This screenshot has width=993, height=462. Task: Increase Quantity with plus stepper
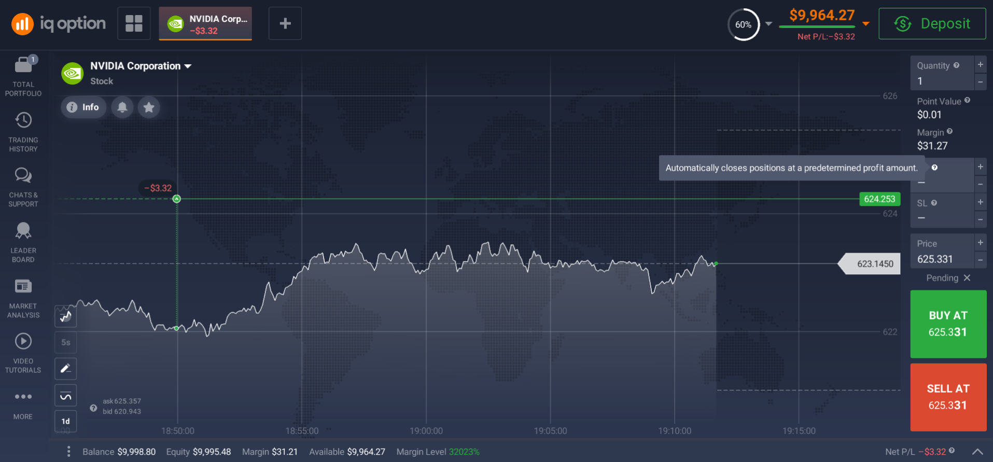[x=981, y=65]
